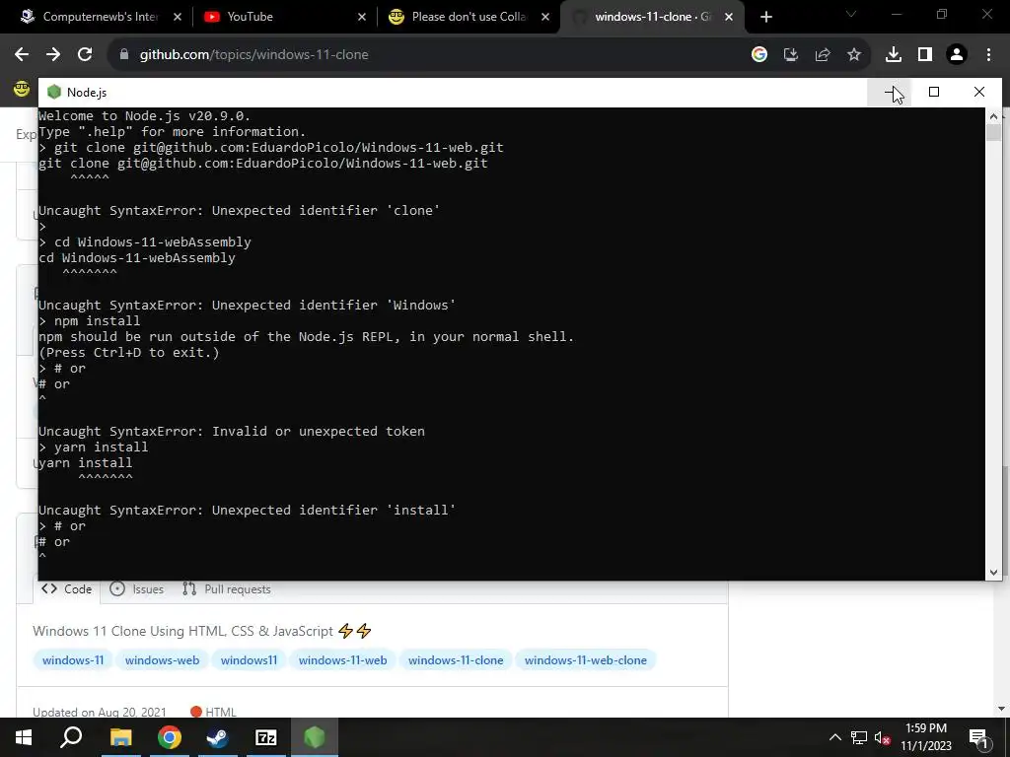
Task: Close the Computernewb's Internet tab
Action: (x=178, y=17)
